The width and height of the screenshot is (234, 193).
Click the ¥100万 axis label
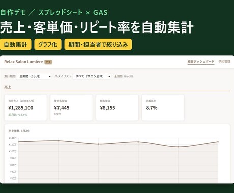point(13,151)
